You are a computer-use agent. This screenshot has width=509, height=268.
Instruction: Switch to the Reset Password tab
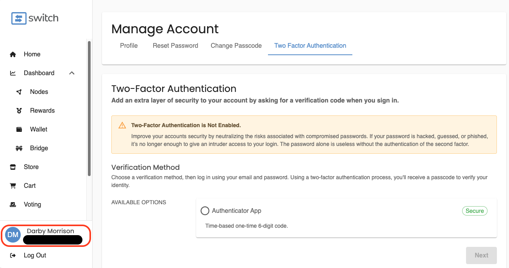pos(175,46)
